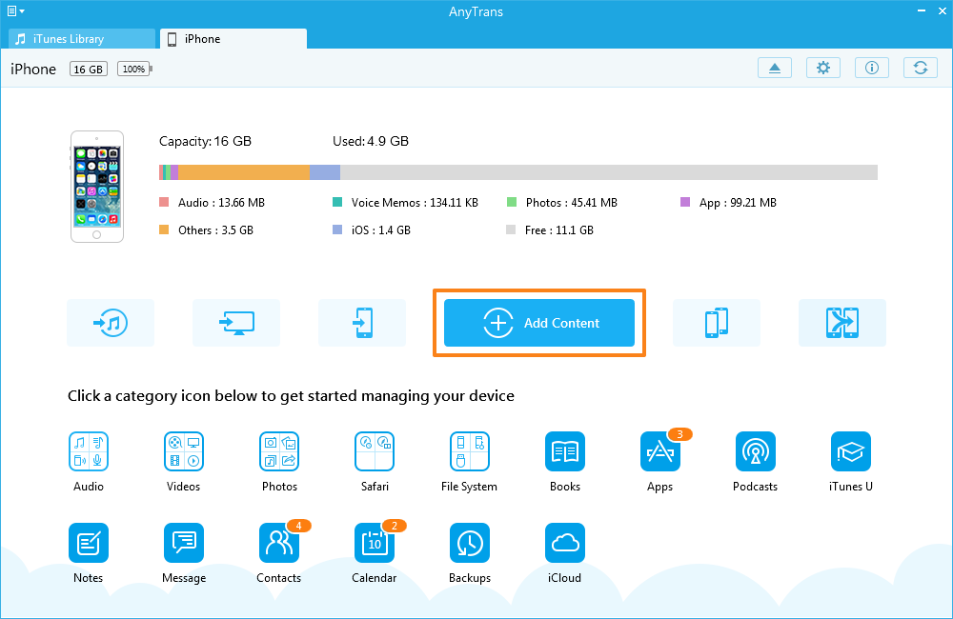953x619 pixels.
Task: Open Safari data category
Action: click(x=375, y=451)
